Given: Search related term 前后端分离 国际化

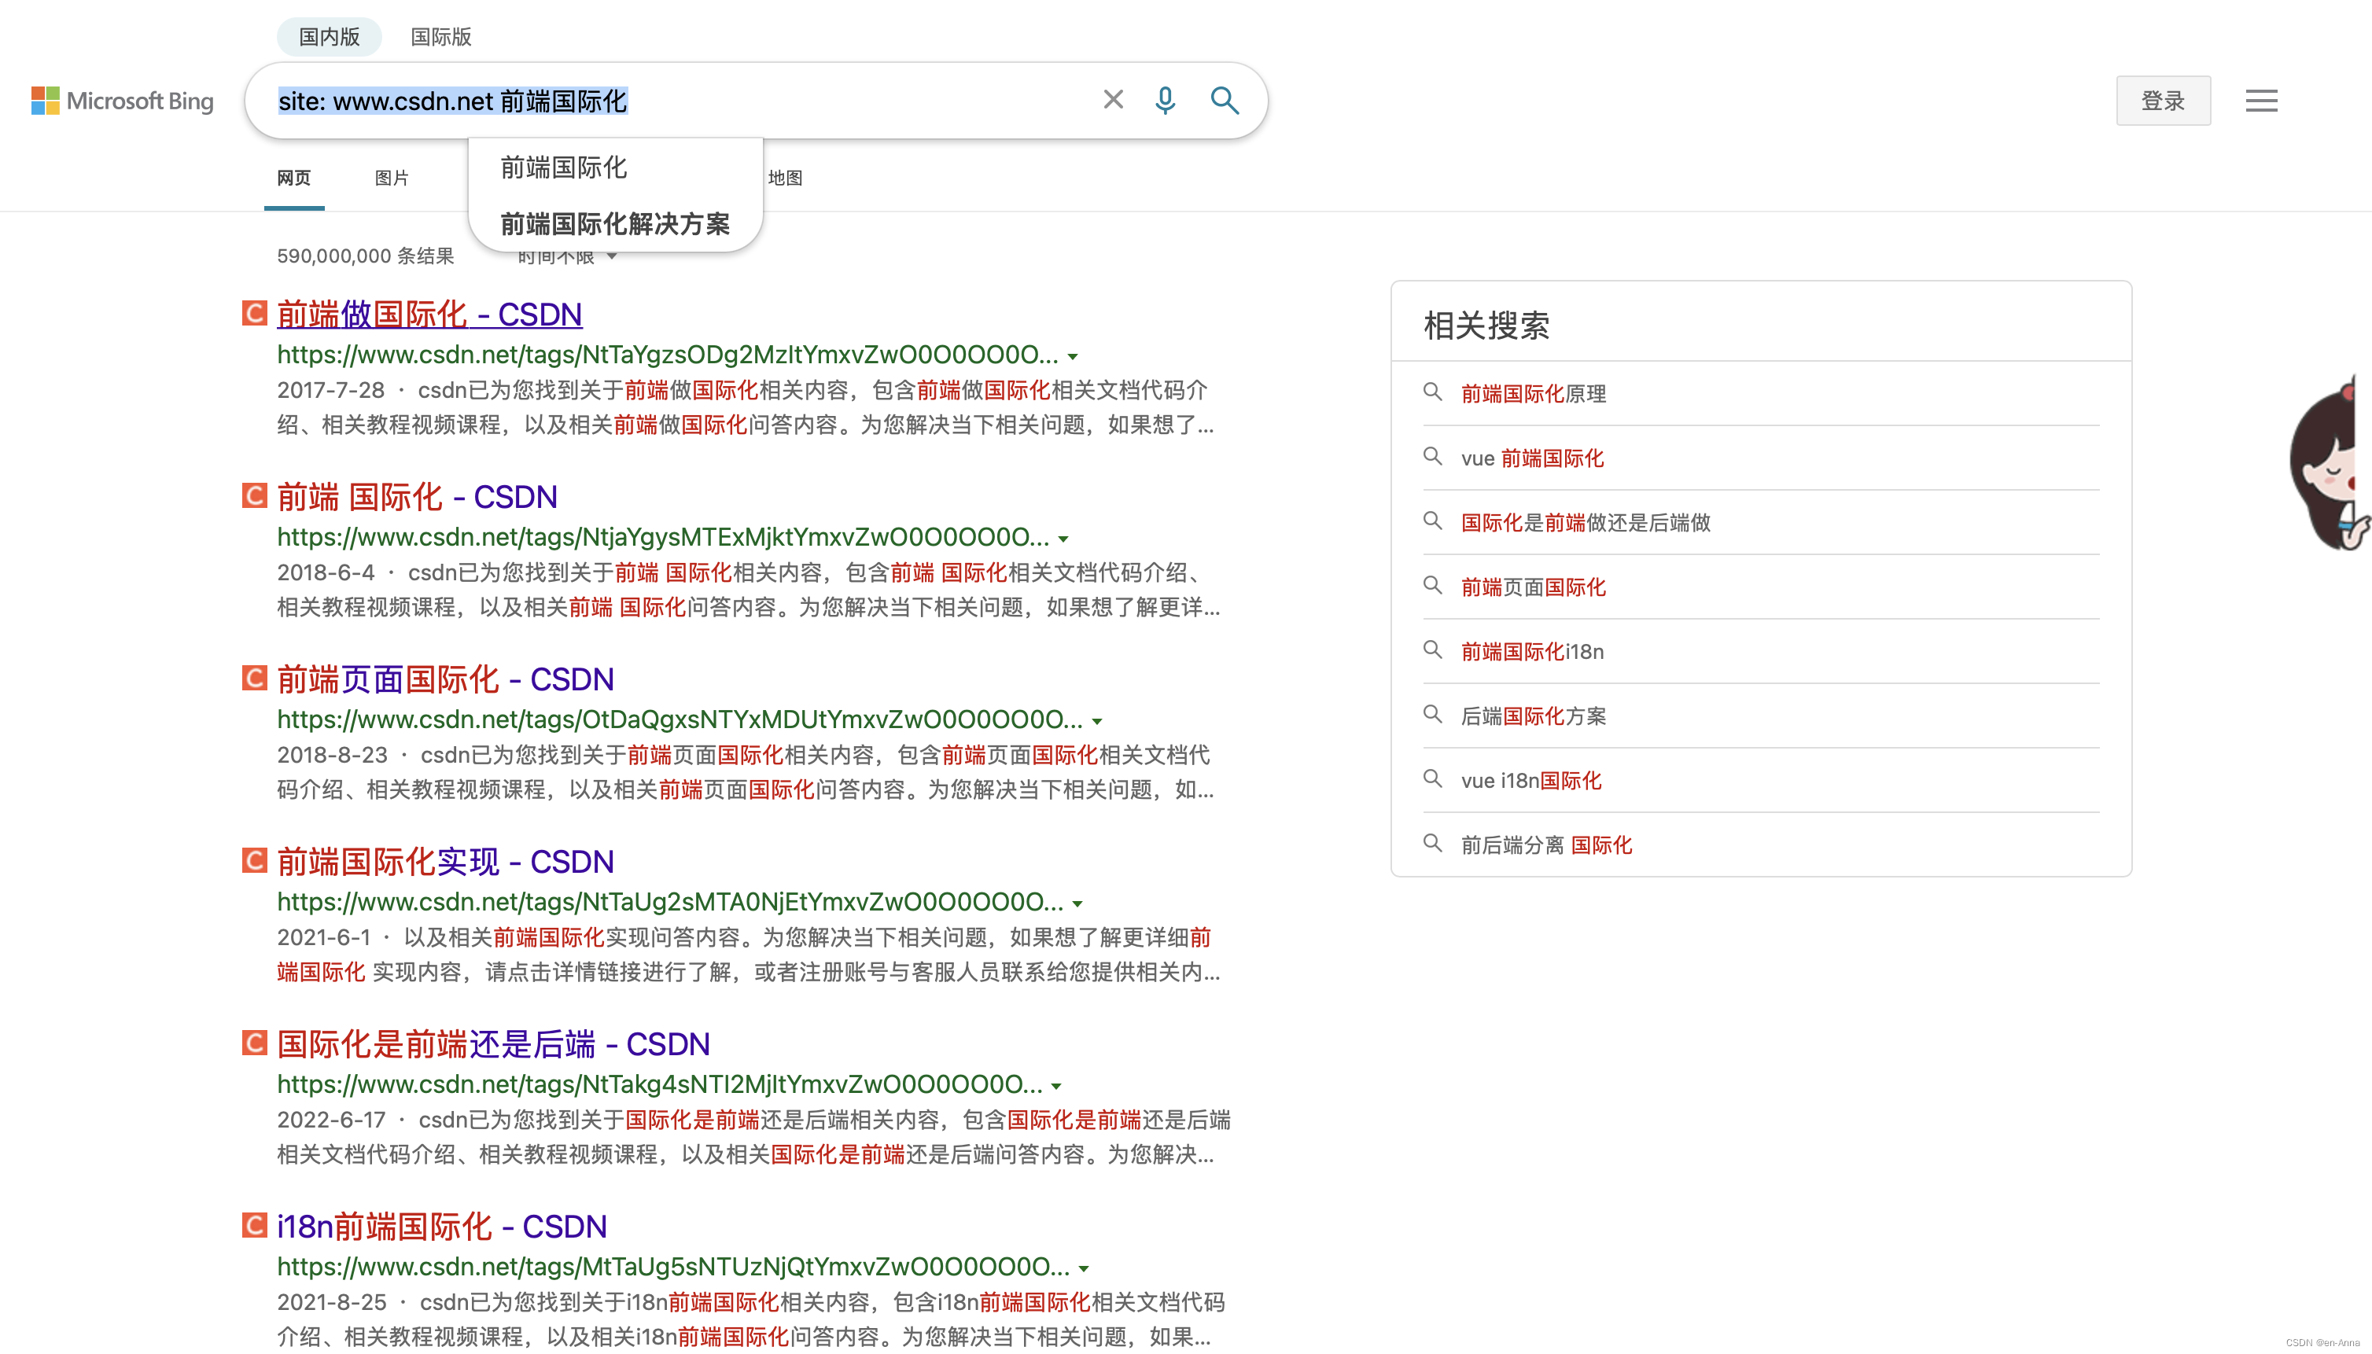Looking at the screenshot, I should [x=1546, y=844].
